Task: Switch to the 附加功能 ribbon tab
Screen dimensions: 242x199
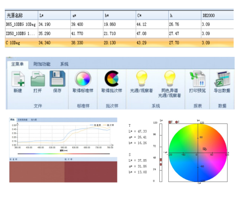Action: [42, 64]
